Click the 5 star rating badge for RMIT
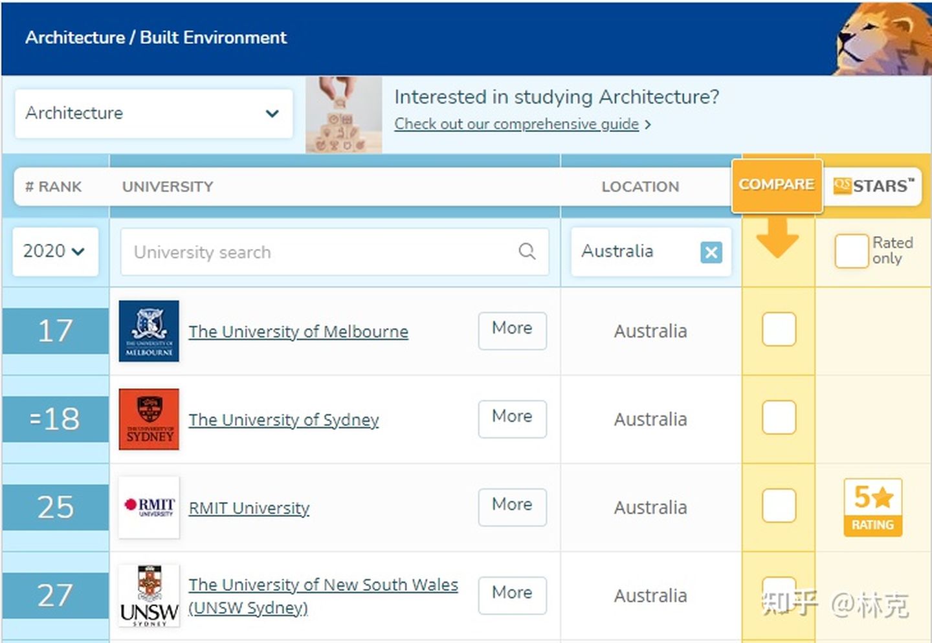Viewport: 932px width, 643px height. coord(872,507)
